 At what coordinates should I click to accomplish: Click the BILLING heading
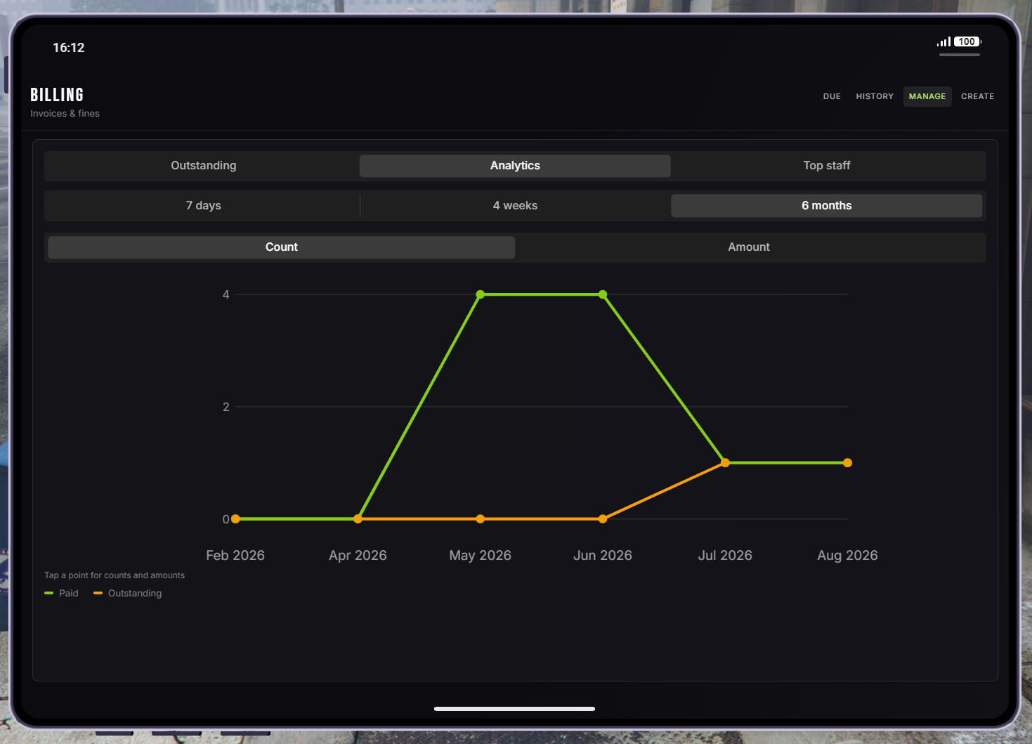57,95
